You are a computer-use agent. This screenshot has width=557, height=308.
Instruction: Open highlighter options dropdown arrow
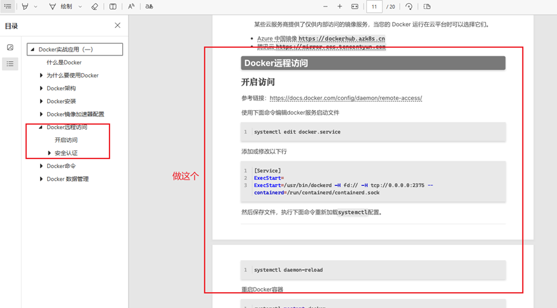pos(36,7)
